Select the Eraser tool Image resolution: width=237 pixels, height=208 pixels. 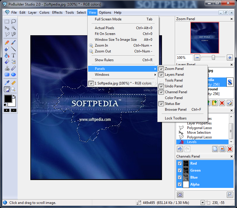[x=7, y=49]
